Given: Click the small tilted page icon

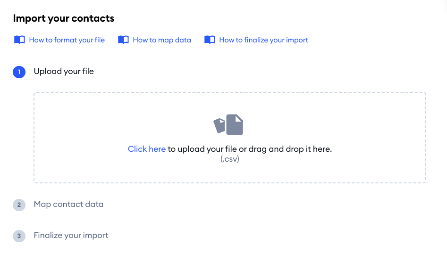Looking at the screenshot, I should (219, 125).
